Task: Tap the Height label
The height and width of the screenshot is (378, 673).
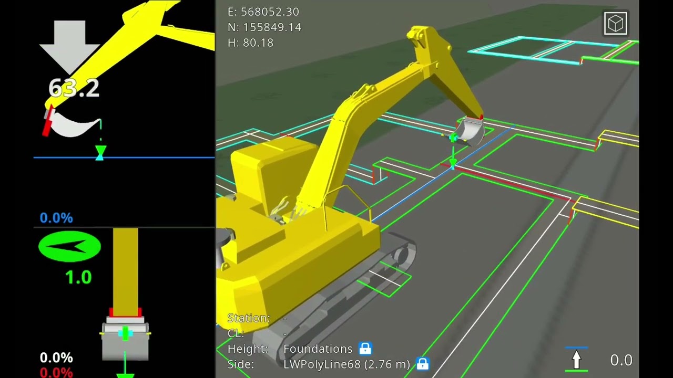Action: [x=248, y=349]
